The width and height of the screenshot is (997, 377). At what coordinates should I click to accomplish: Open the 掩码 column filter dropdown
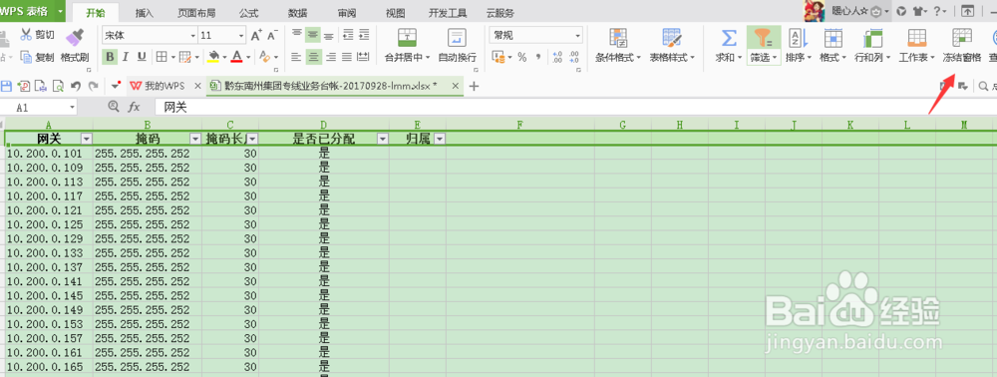click(195, 140)
